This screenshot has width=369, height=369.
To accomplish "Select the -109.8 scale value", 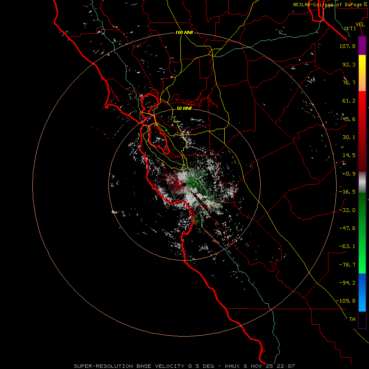I will pos(346,301).
